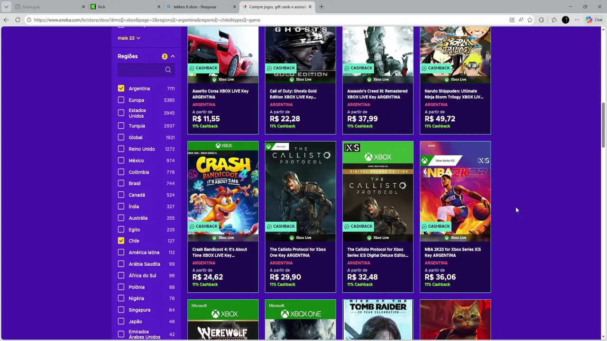Activate Read aloud icon in address bar
The width and height of the screenshot is (607, 341).
click(521, 20)
